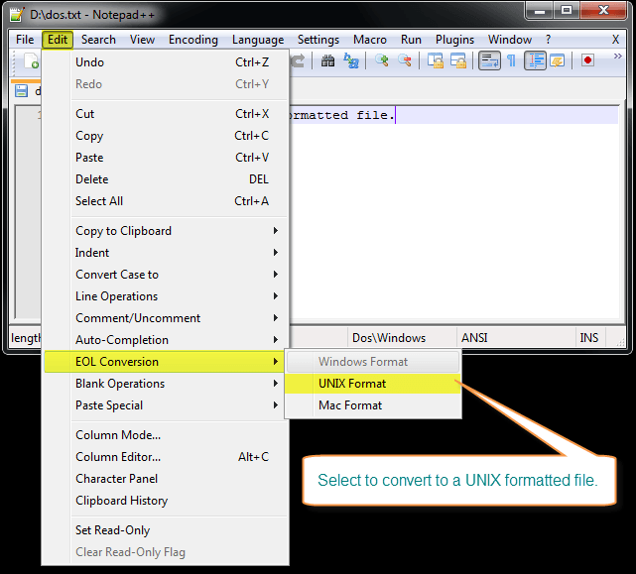The height and width of the screenshot is (574, 636).
Task: Click the grayed Redo menu entry
Action: [x=167, y=84]
